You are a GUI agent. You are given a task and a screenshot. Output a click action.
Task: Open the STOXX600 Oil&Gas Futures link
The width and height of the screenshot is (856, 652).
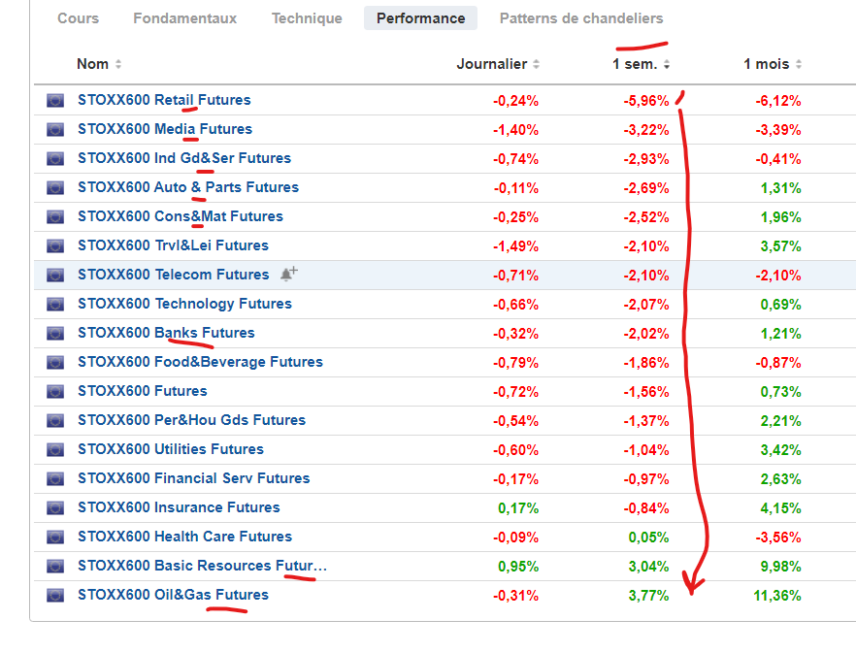click(x=173, y=595)
